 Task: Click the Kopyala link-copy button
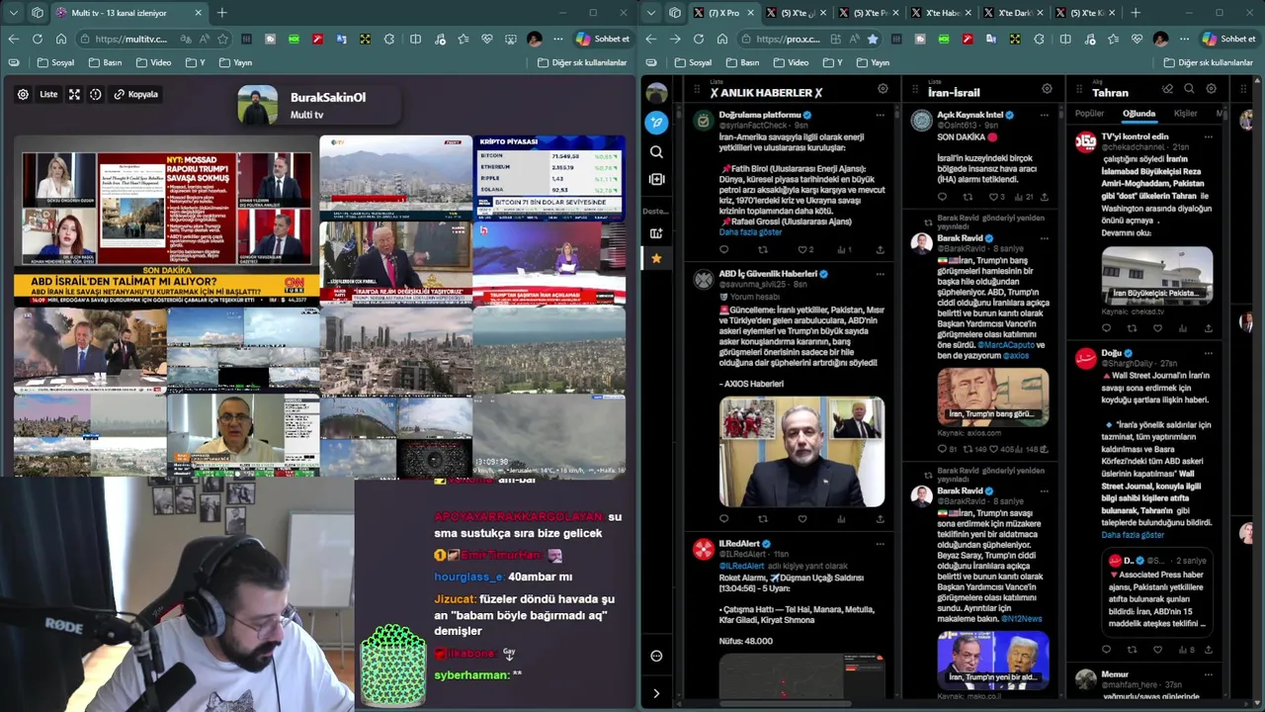135,94
